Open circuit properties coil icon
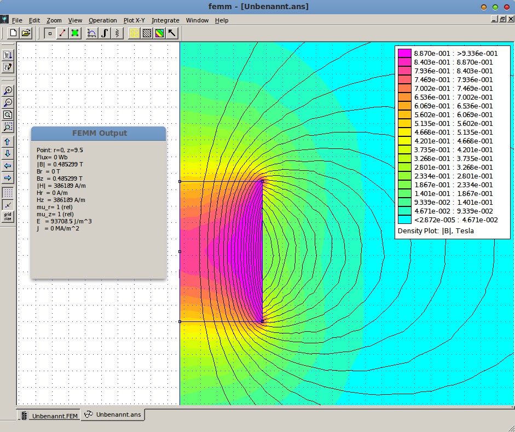 (117, 33)
